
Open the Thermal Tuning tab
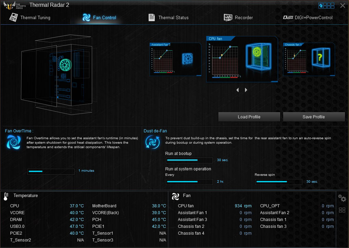click(30, 17)
